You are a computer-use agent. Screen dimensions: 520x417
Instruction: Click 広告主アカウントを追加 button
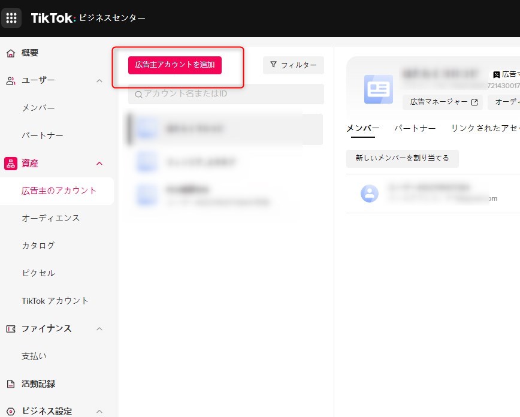(175, 65)
